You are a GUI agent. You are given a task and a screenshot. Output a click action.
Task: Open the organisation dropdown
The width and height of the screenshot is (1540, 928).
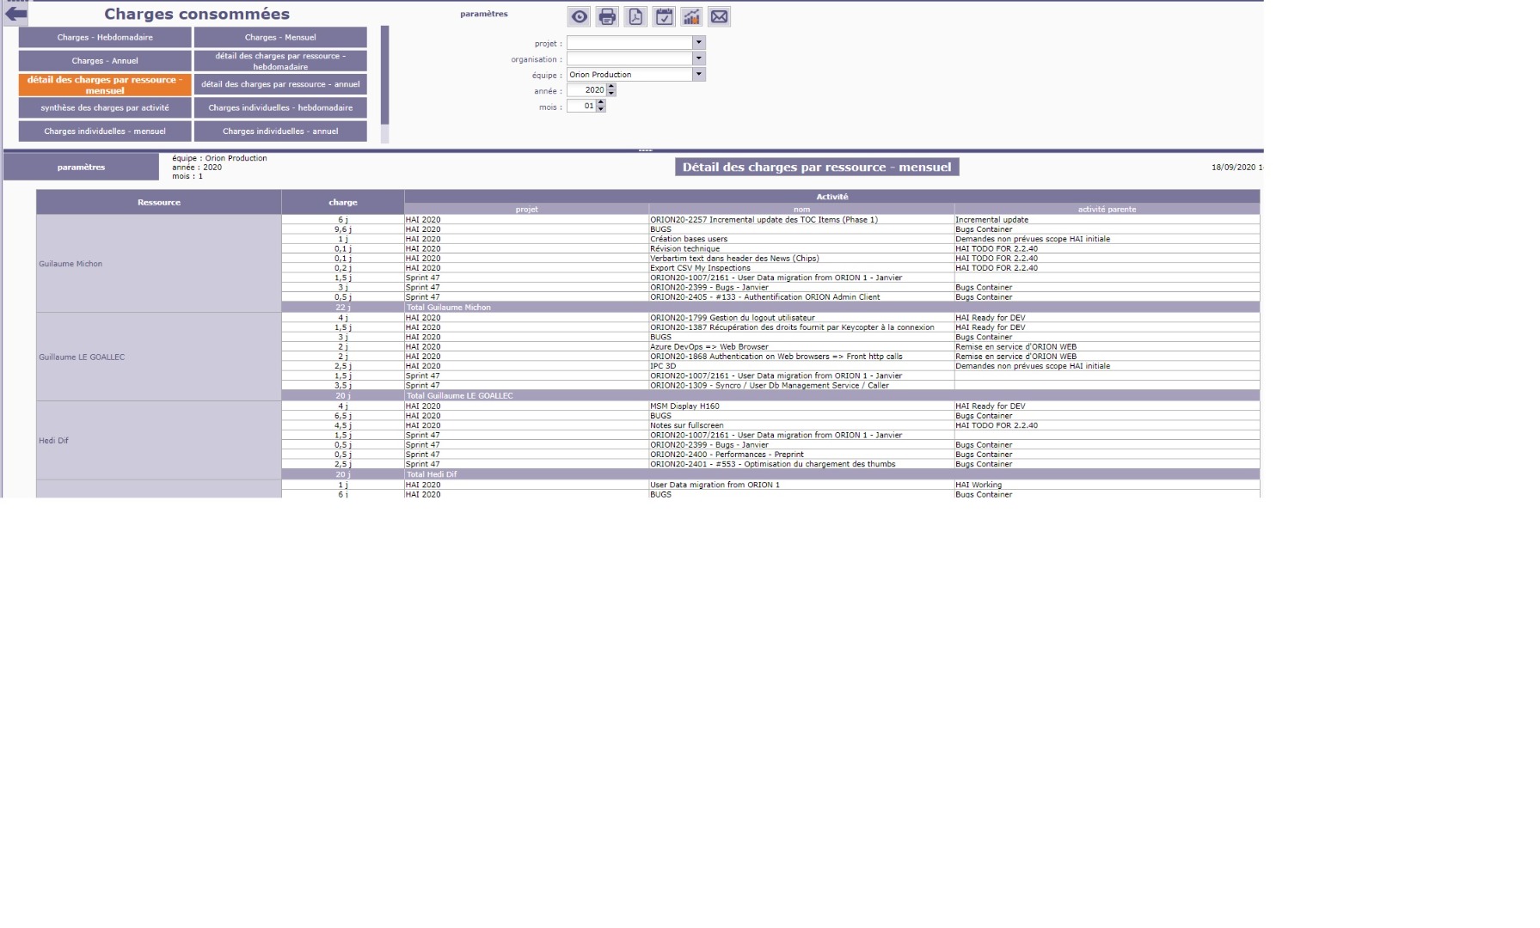[698, 58]
